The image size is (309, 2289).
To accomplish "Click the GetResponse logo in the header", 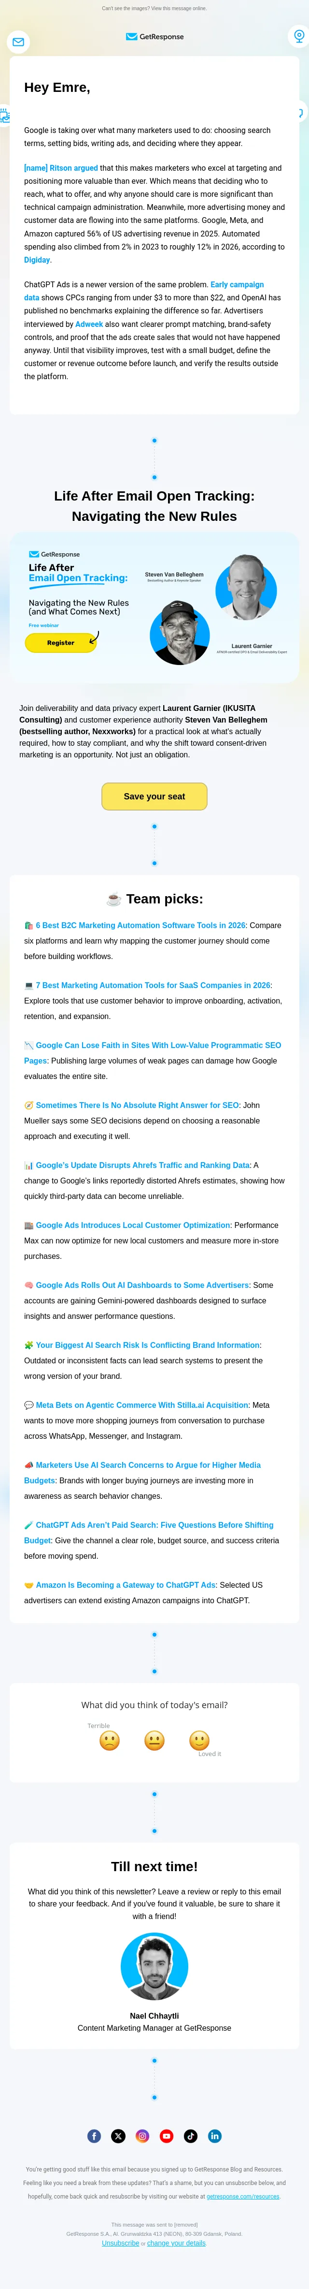I will 154,36.
